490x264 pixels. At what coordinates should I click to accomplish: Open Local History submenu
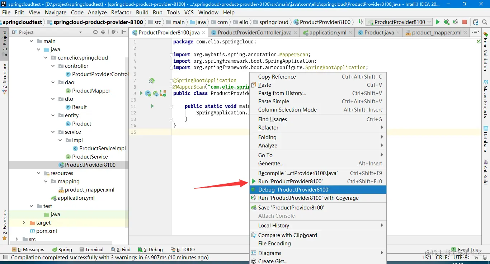318,226
